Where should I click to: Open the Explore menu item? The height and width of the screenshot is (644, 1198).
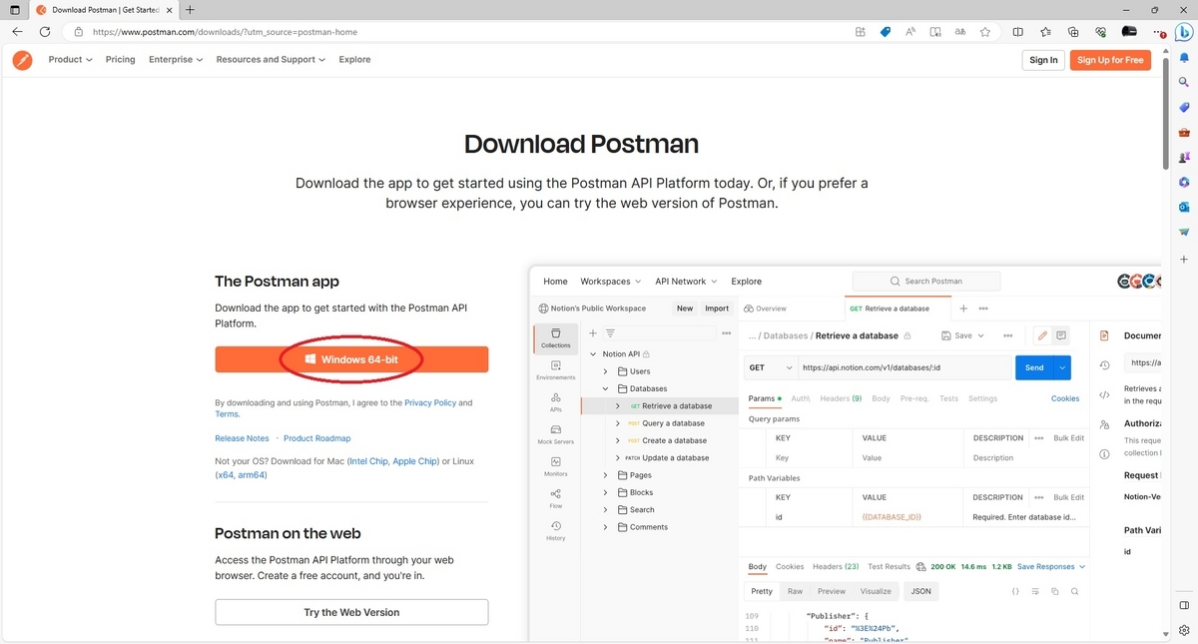(x=354, y=60)
